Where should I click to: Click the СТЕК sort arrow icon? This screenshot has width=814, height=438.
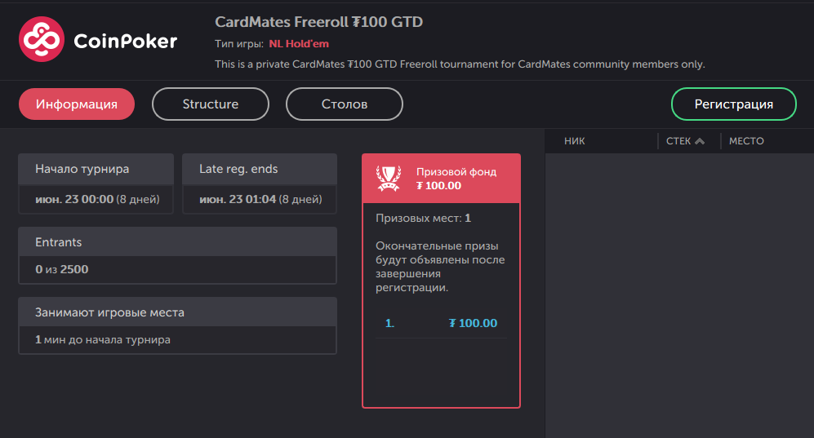[x=700, y=141]
